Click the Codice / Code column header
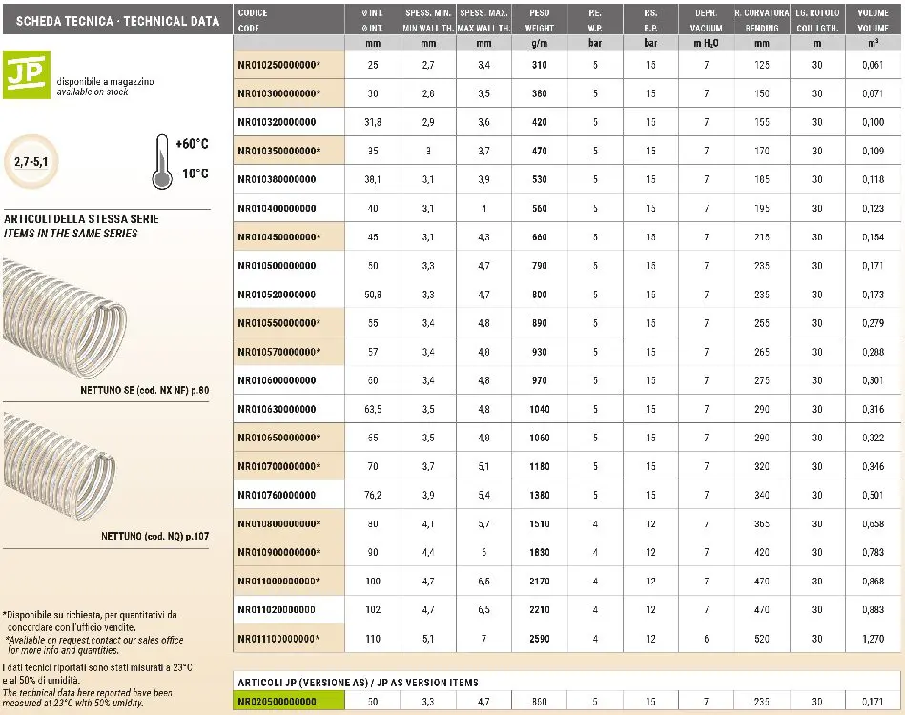Screen dimensions: 905x715 click(x=288, y=20)
